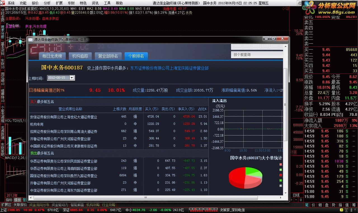The width and height of the screenshot is (358, 213).
Task: Open the 机构攻略 tab
Action: pos(93,205)
